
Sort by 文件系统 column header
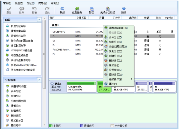(82, 18)
